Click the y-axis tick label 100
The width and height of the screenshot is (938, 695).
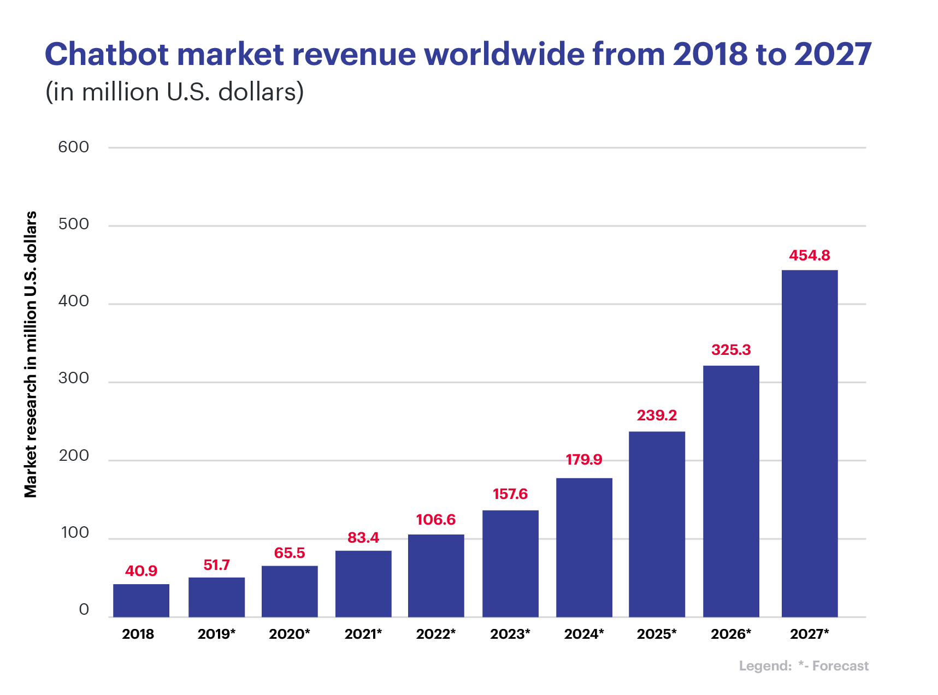coord(75,533)
